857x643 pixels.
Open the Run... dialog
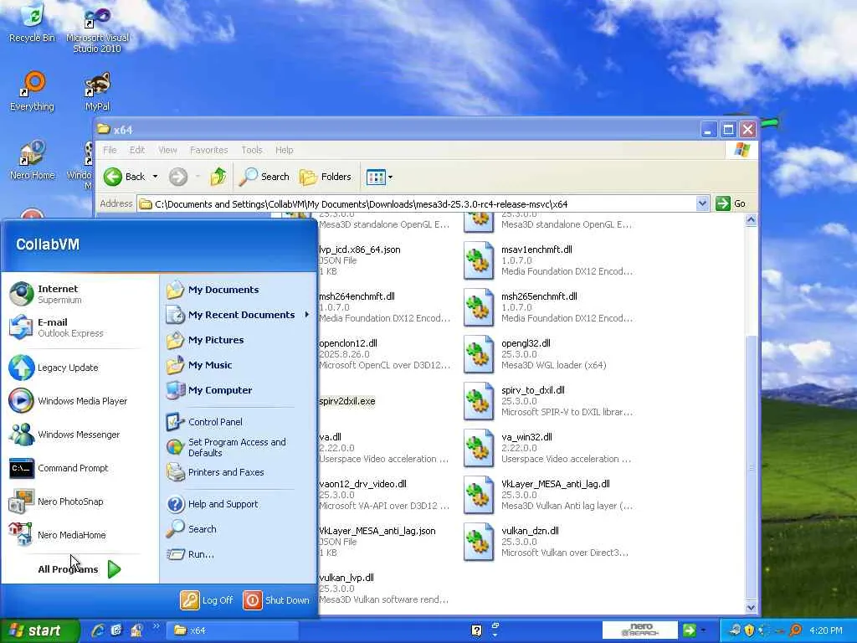coord(239,554)
